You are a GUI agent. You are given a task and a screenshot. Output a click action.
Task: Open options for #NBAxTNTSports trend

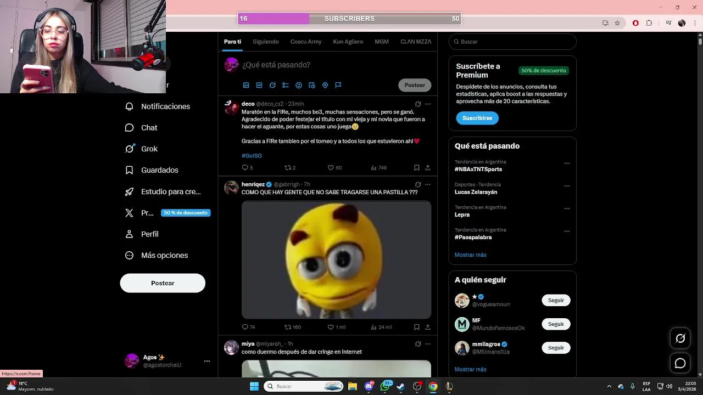[567, 163]
